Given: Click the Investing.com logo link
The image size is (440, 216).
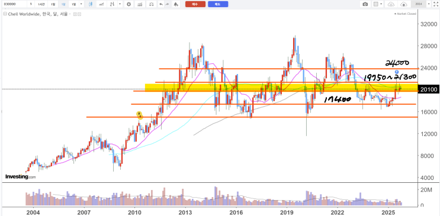Looking at the screenshot, I should [21, 177].
